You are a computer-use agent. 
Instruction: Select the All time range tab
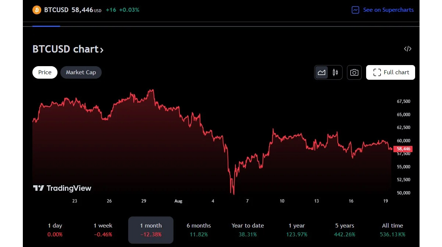pyautogui.click(x=392, y=230)
